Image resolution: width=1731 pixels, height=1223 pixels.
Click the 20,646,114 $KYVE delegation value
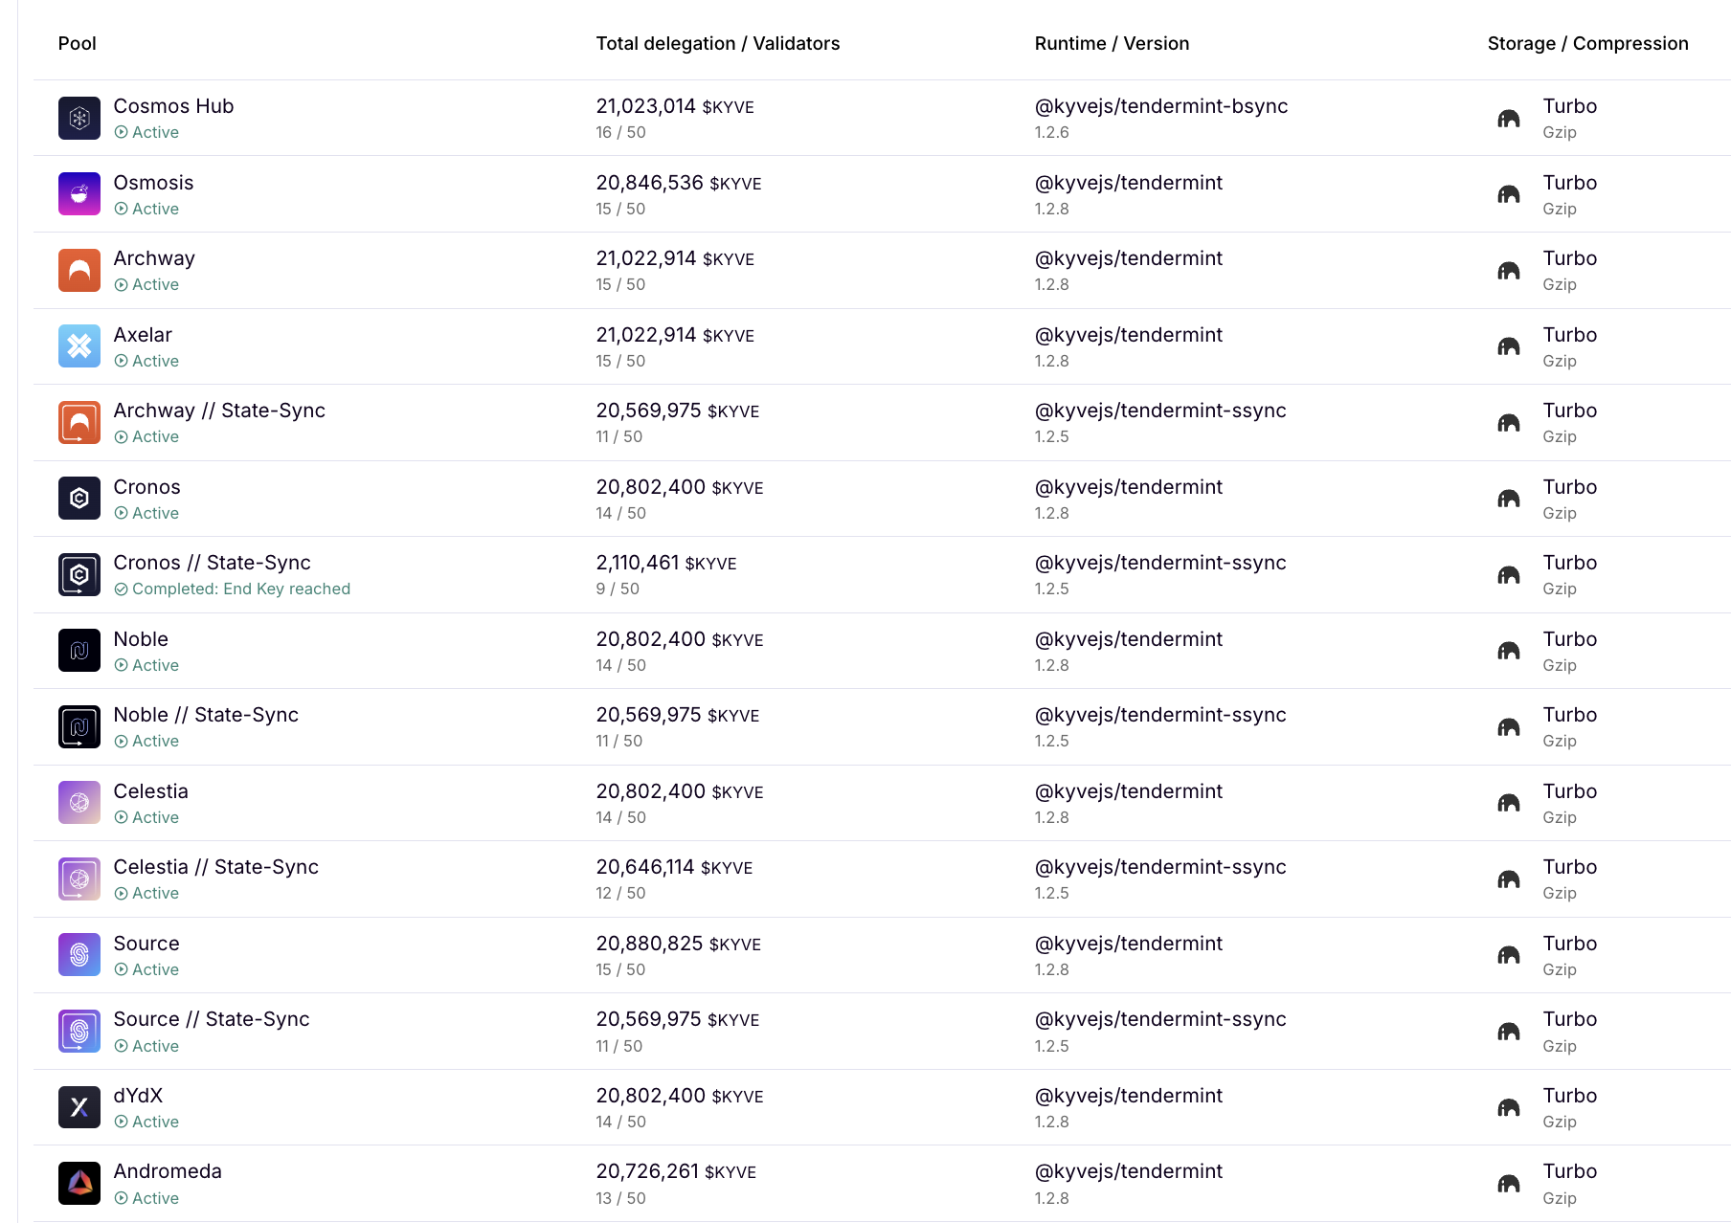674,867
